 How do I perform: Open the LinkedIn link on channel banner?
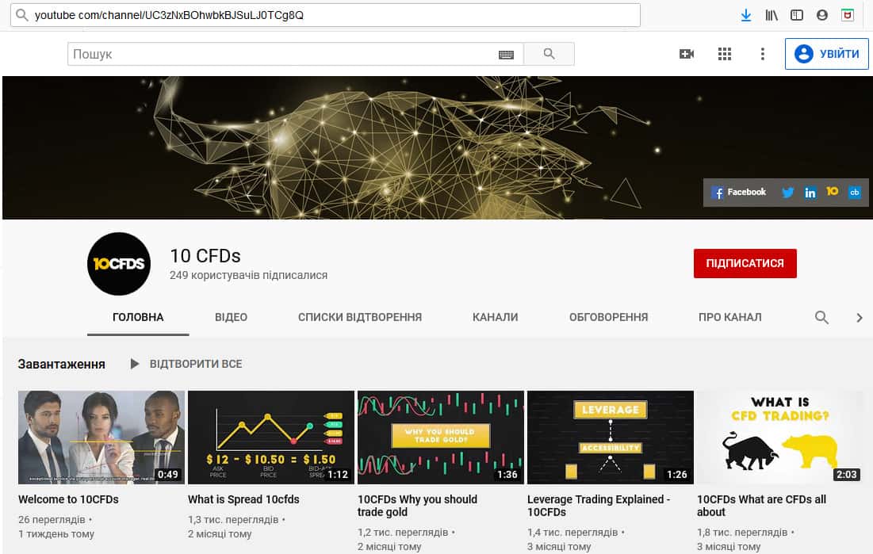pos(810,193)
